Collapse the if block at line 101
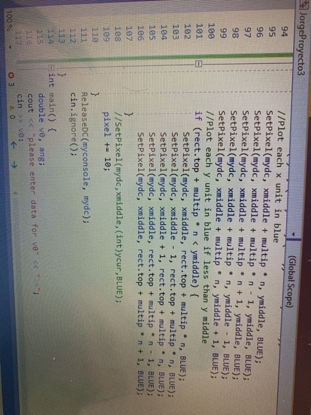Image resolution: width=311 pixels, height=415 pixels. point(199,64)
